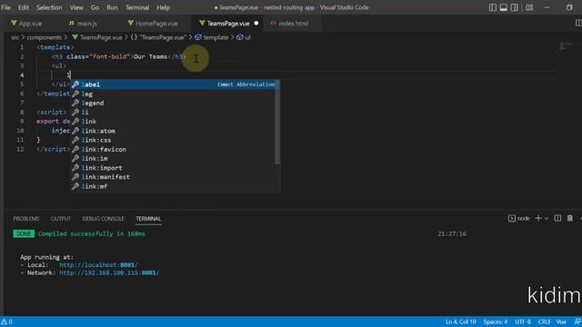The image size is (582, 327).
Task: Toggle the primary side bar layout icon
Action: (493, 7)
